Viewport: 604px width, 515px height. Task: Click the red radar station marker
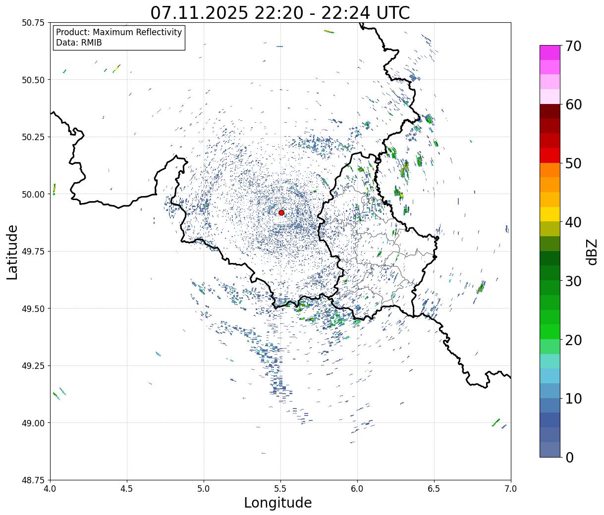pos(281,212)
